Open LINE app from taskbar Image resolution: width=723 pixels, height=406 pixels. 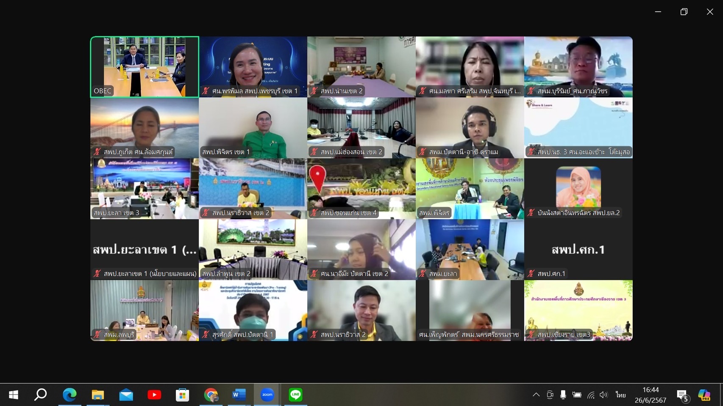295,395
